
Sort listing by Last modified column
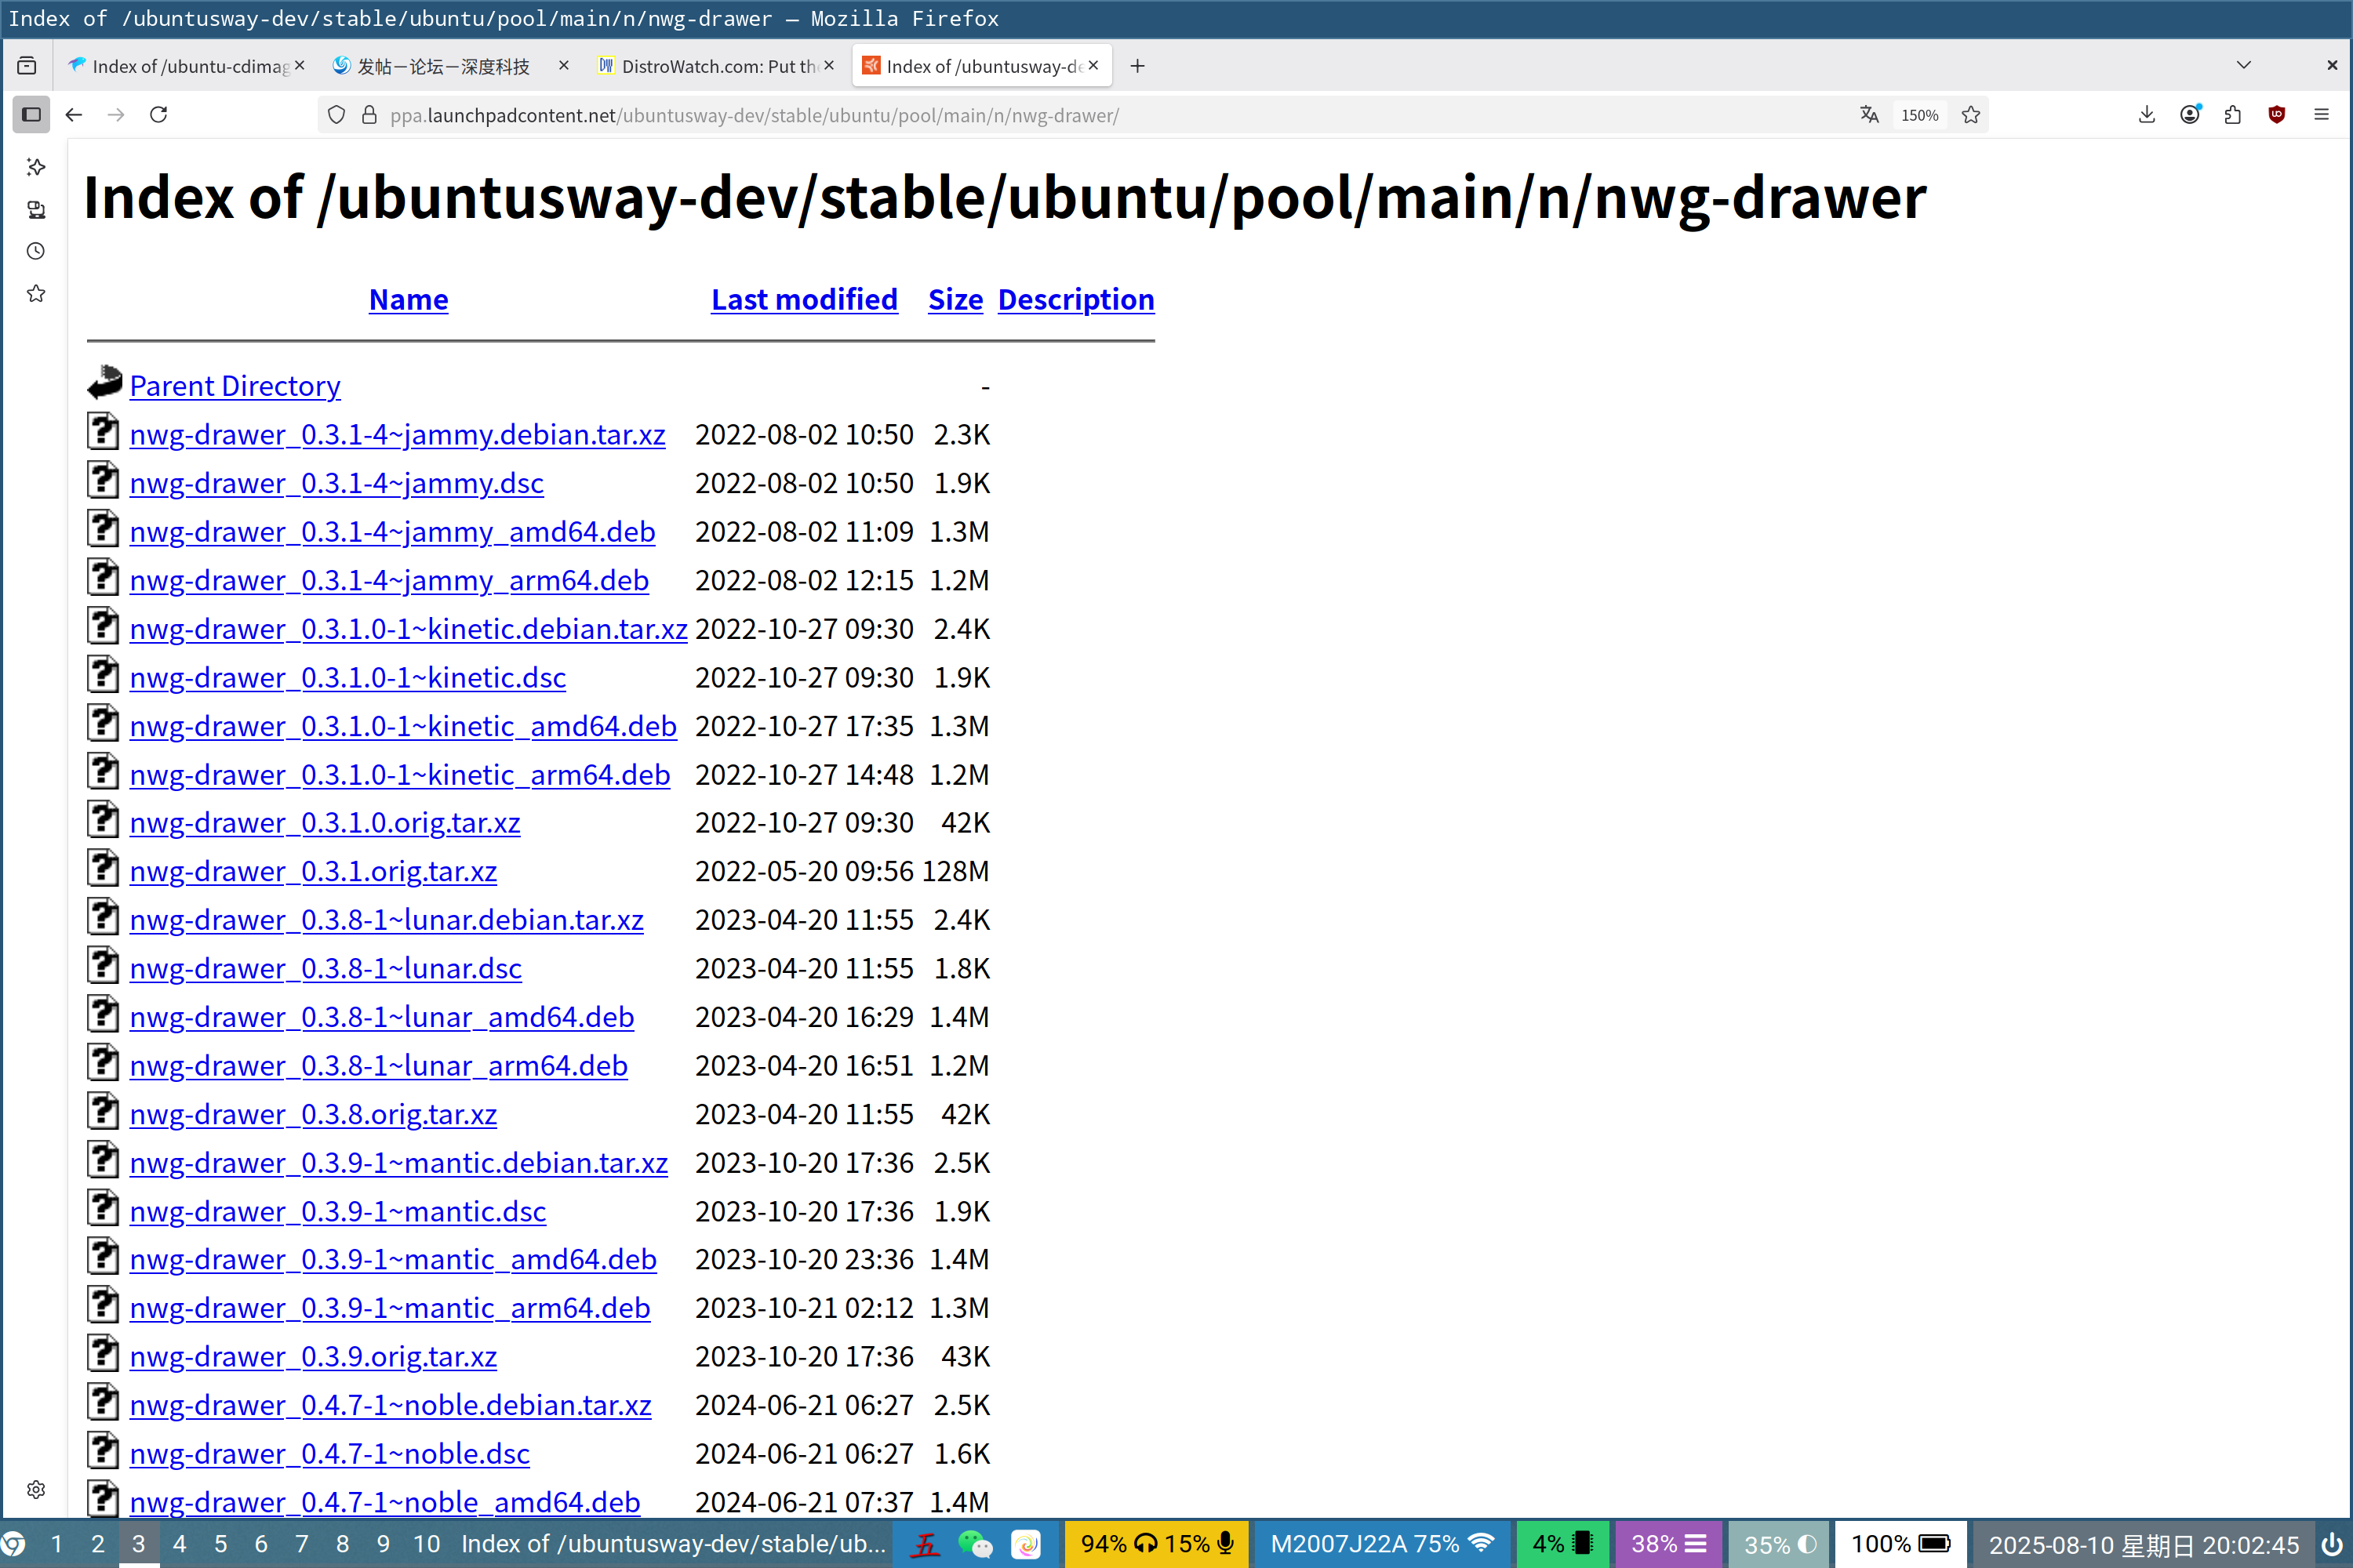[805, 299]
